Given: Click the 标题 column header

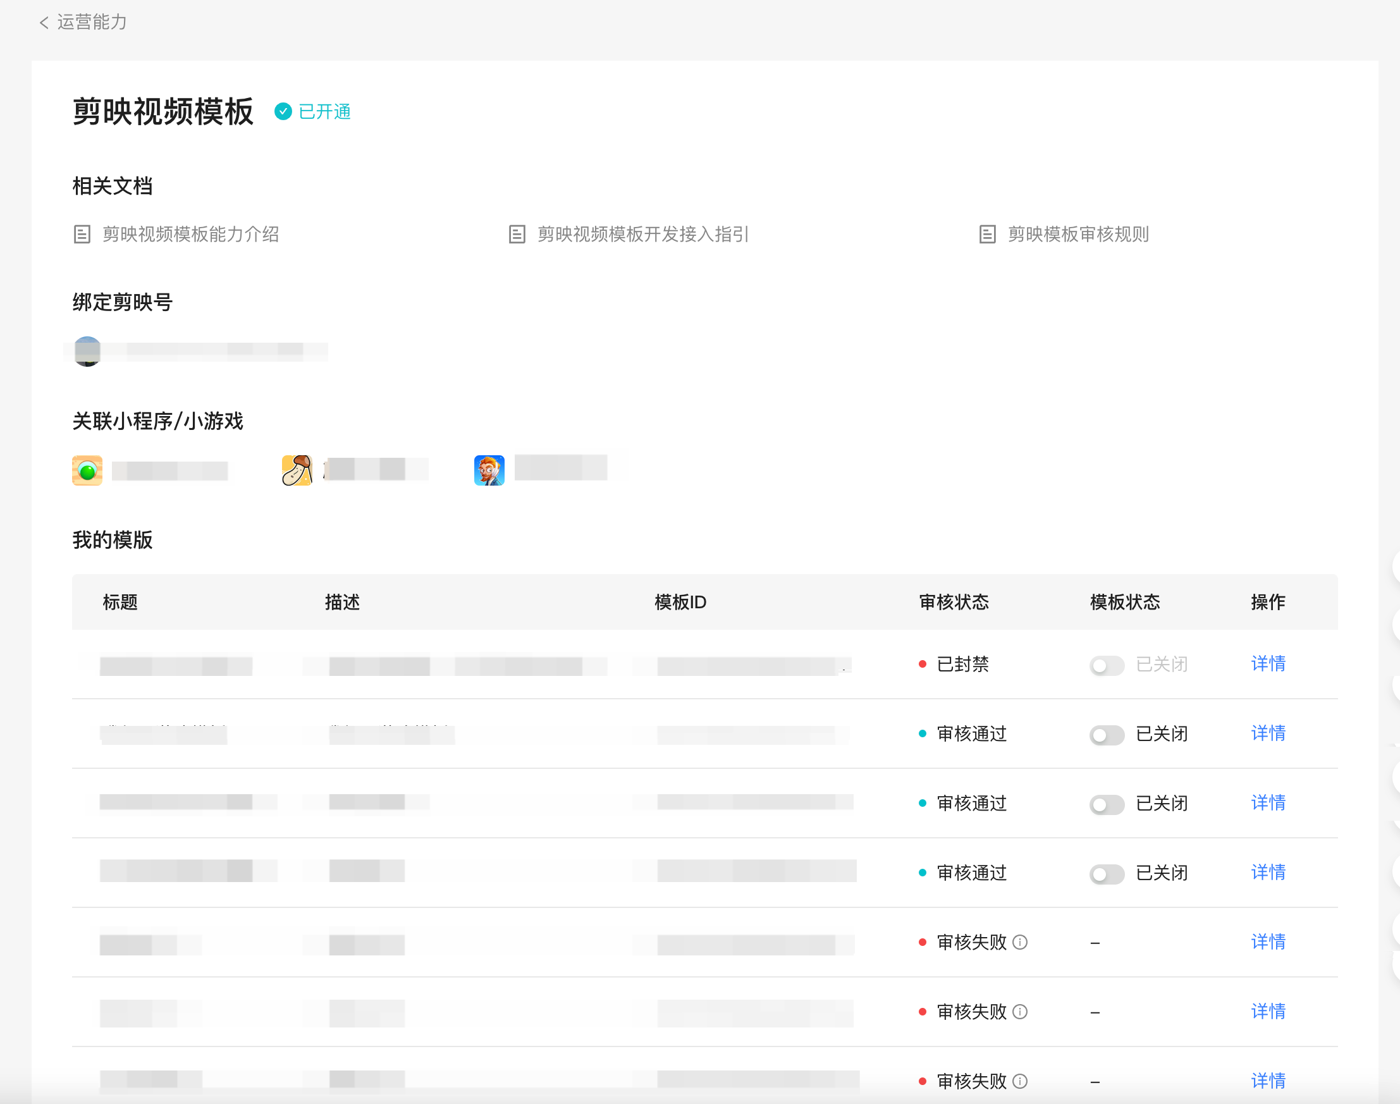Looking at the screenshot, I should [x=120, y=603].
